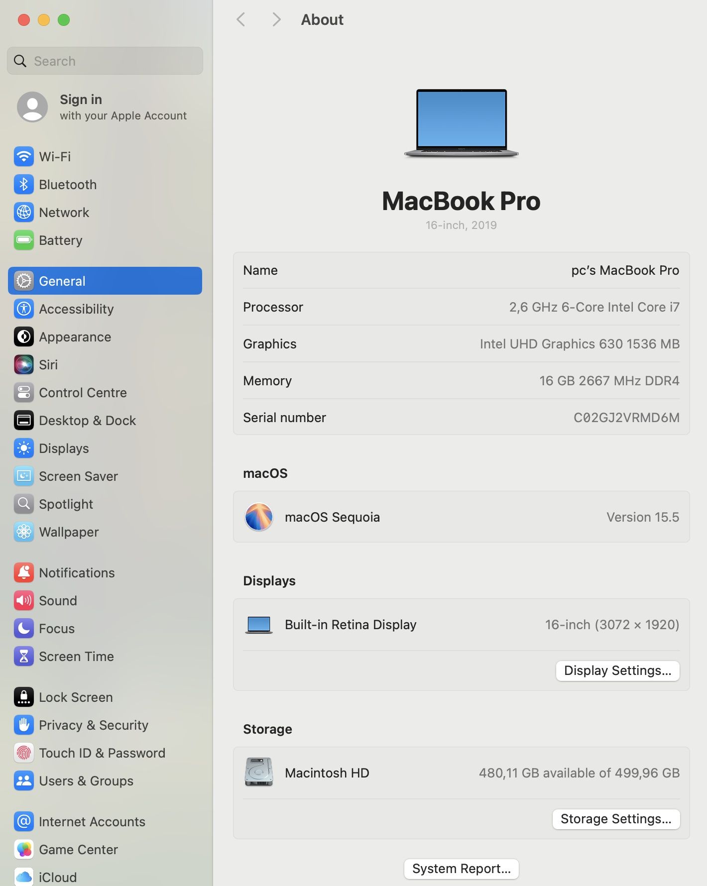Image resolution: width=707 pixels, height=886 pixels.
Task: Click Version 15.5 text
Action: pos(643,517)
